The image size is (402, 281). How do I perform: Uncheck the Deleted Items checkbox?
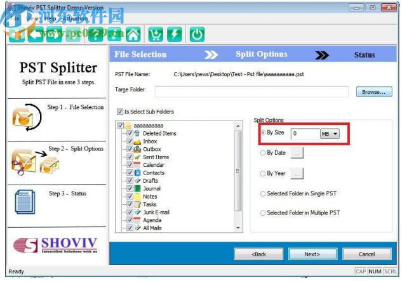coord(130,133)
